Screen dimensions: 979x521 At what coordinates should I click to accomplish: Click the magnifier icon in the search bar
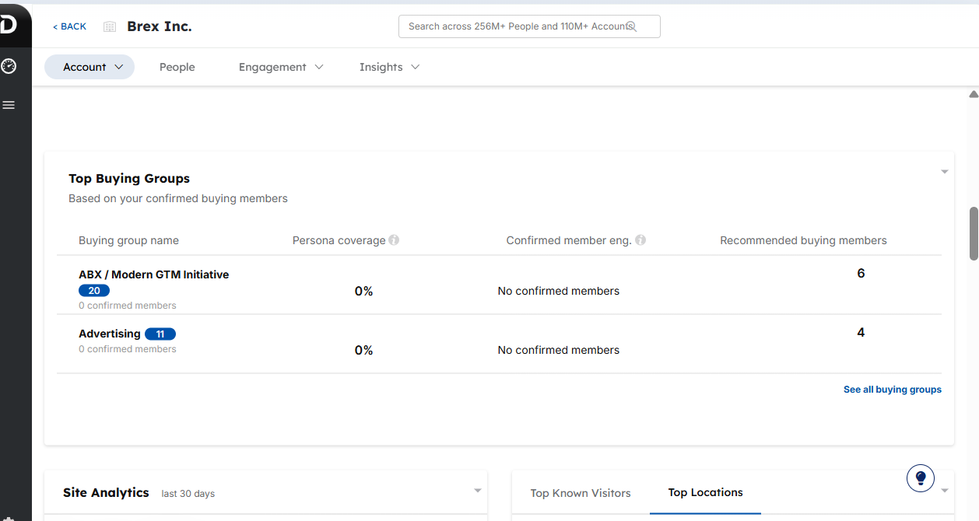pos(630,26)
